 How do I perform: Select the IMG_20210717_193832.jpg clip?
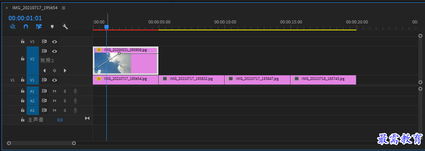pyautogui.click(x=192, y=80)
